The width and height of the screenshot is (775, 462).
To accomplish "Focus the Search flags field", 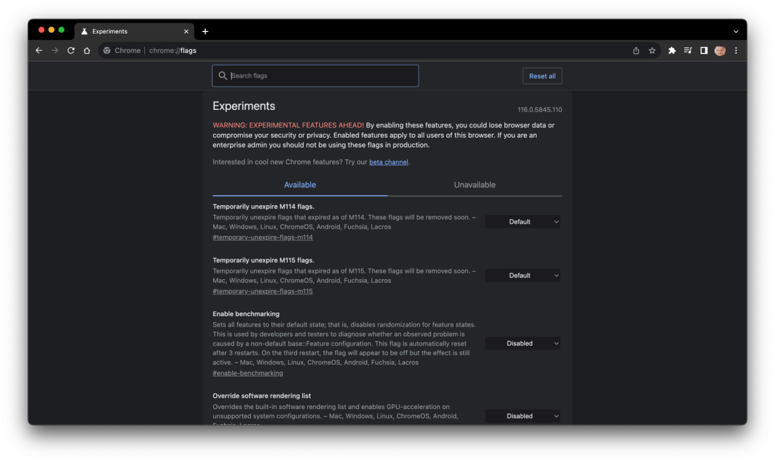I will (315, 76).
